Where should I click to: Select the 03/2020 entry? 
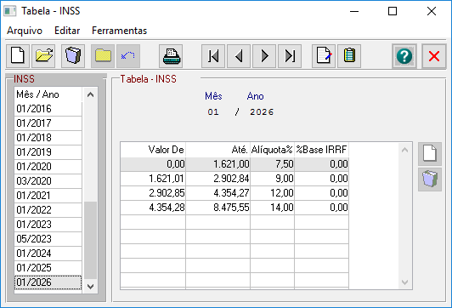pyautogui.click(x=48, y=181)
